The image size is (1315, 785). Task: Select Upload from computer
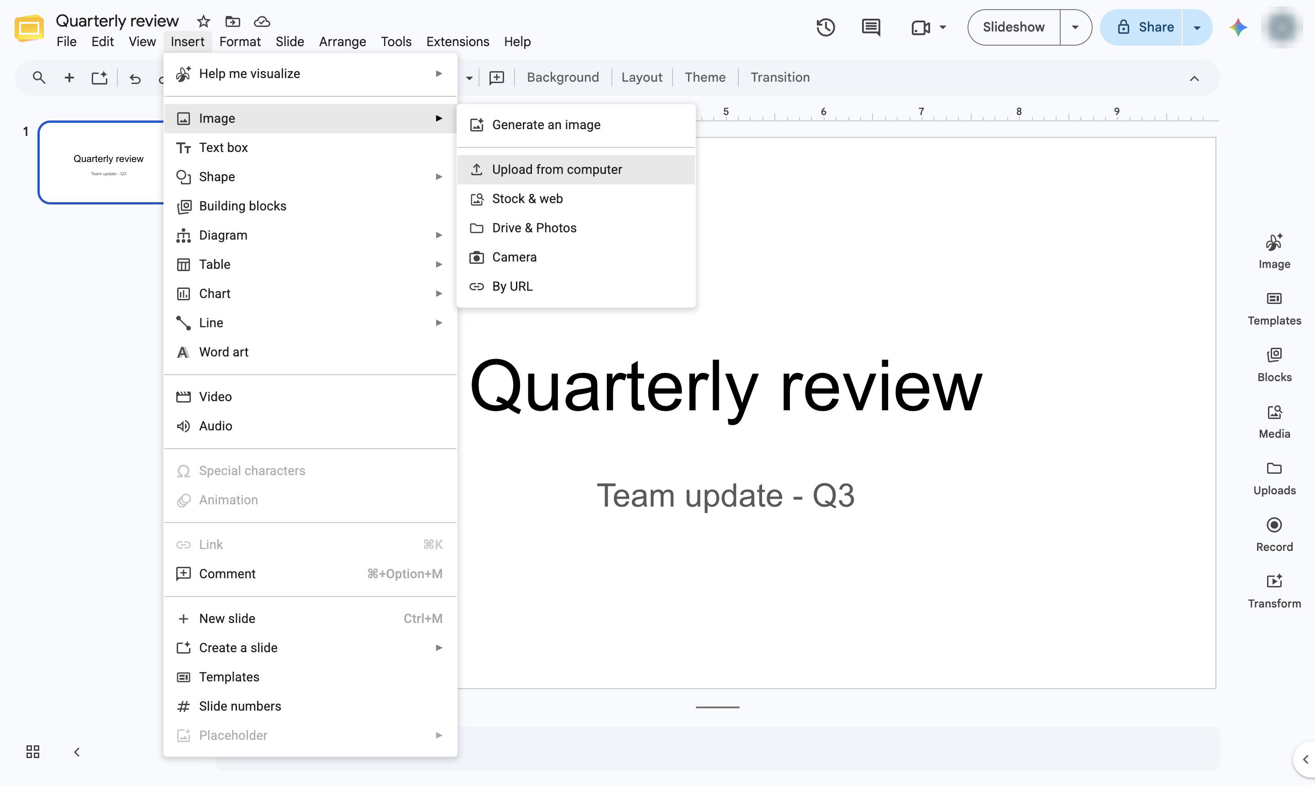tap(576, 169)
